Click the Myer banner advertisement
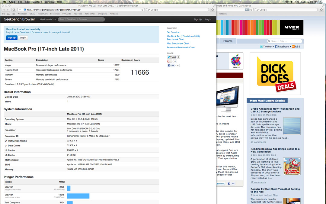This screenshot has width=326, height=204. click(x=260, y=27)
